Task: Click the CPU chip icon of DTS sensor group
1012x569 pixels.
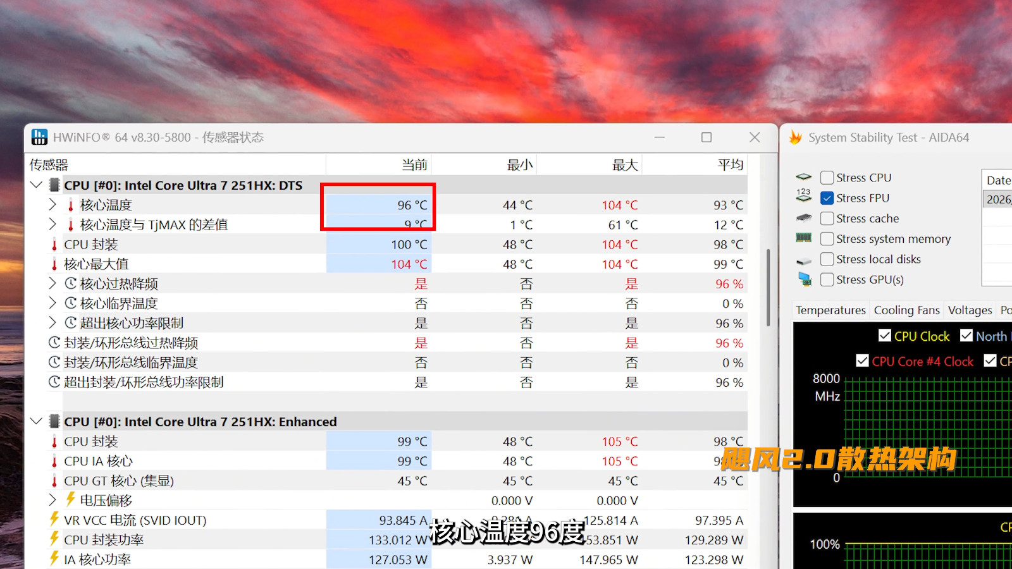Action: [54, 185]
